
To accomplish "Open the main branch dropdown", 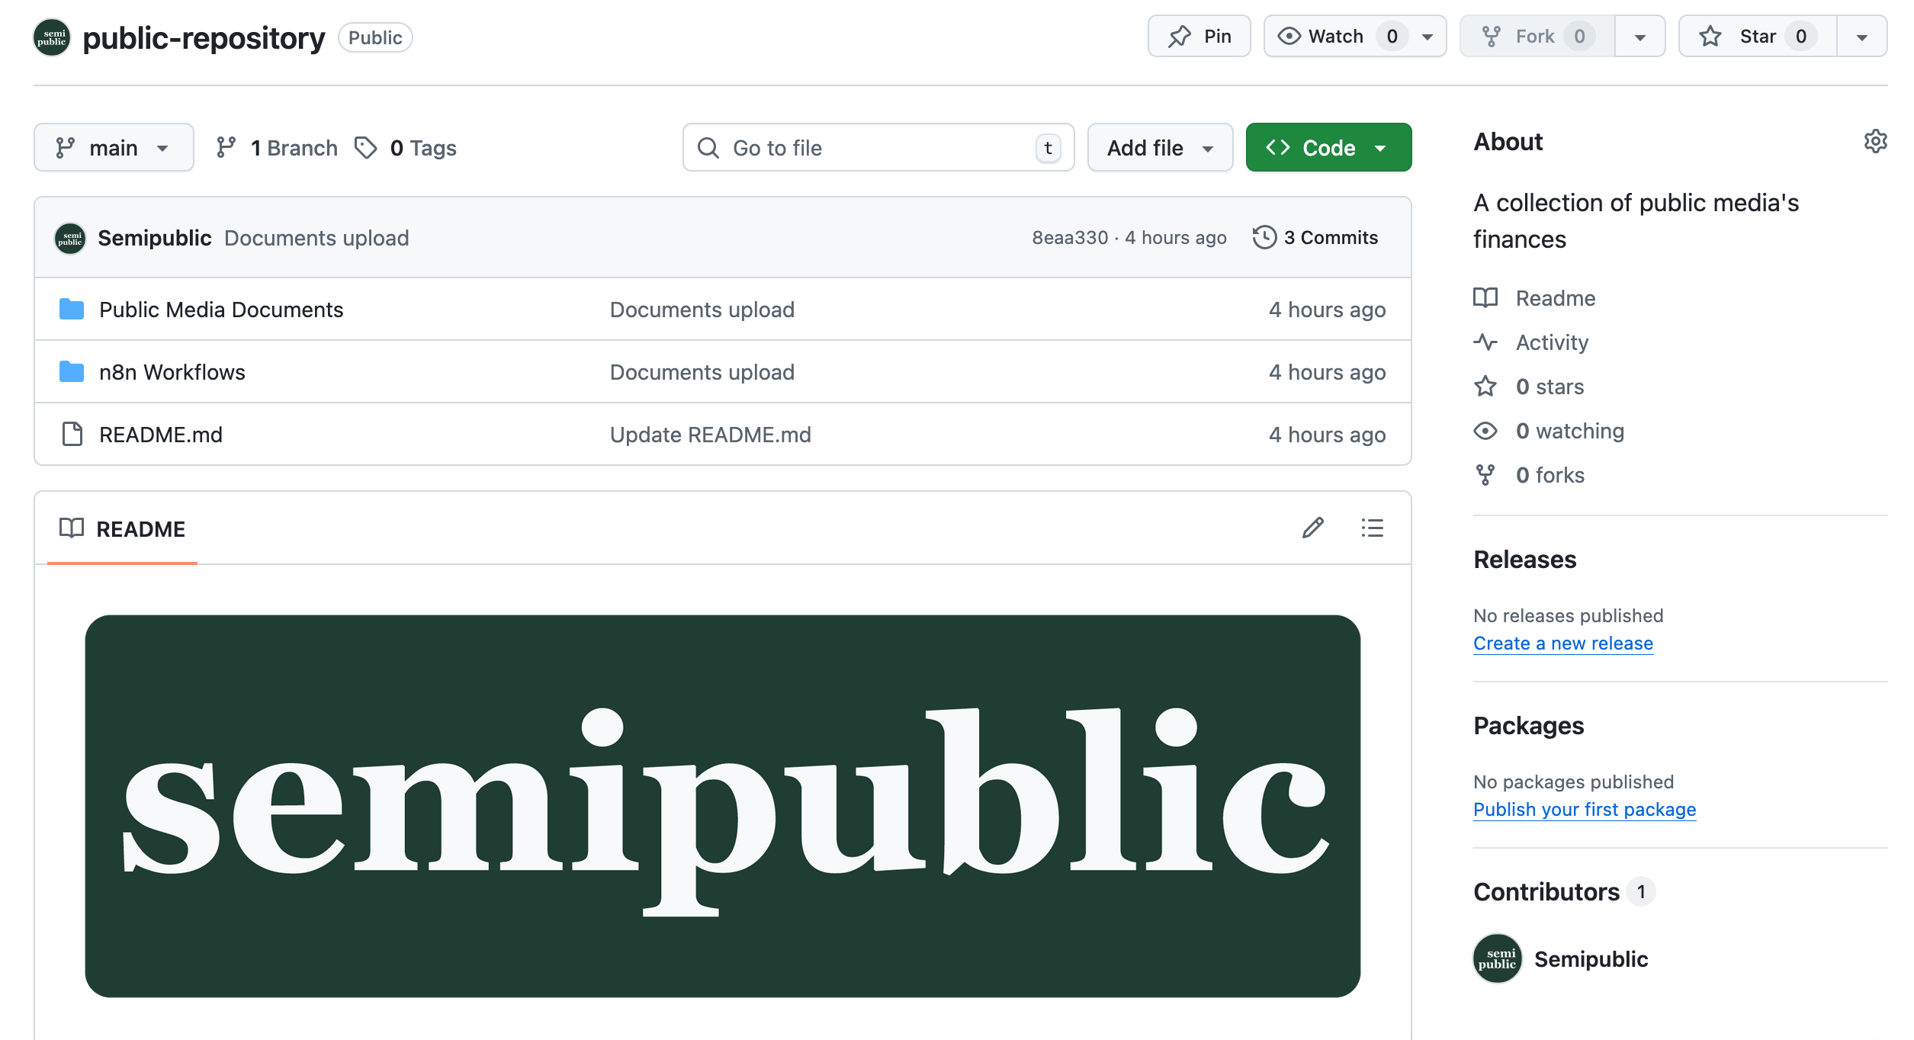I will pyautogui.click(x=113, y=147).
